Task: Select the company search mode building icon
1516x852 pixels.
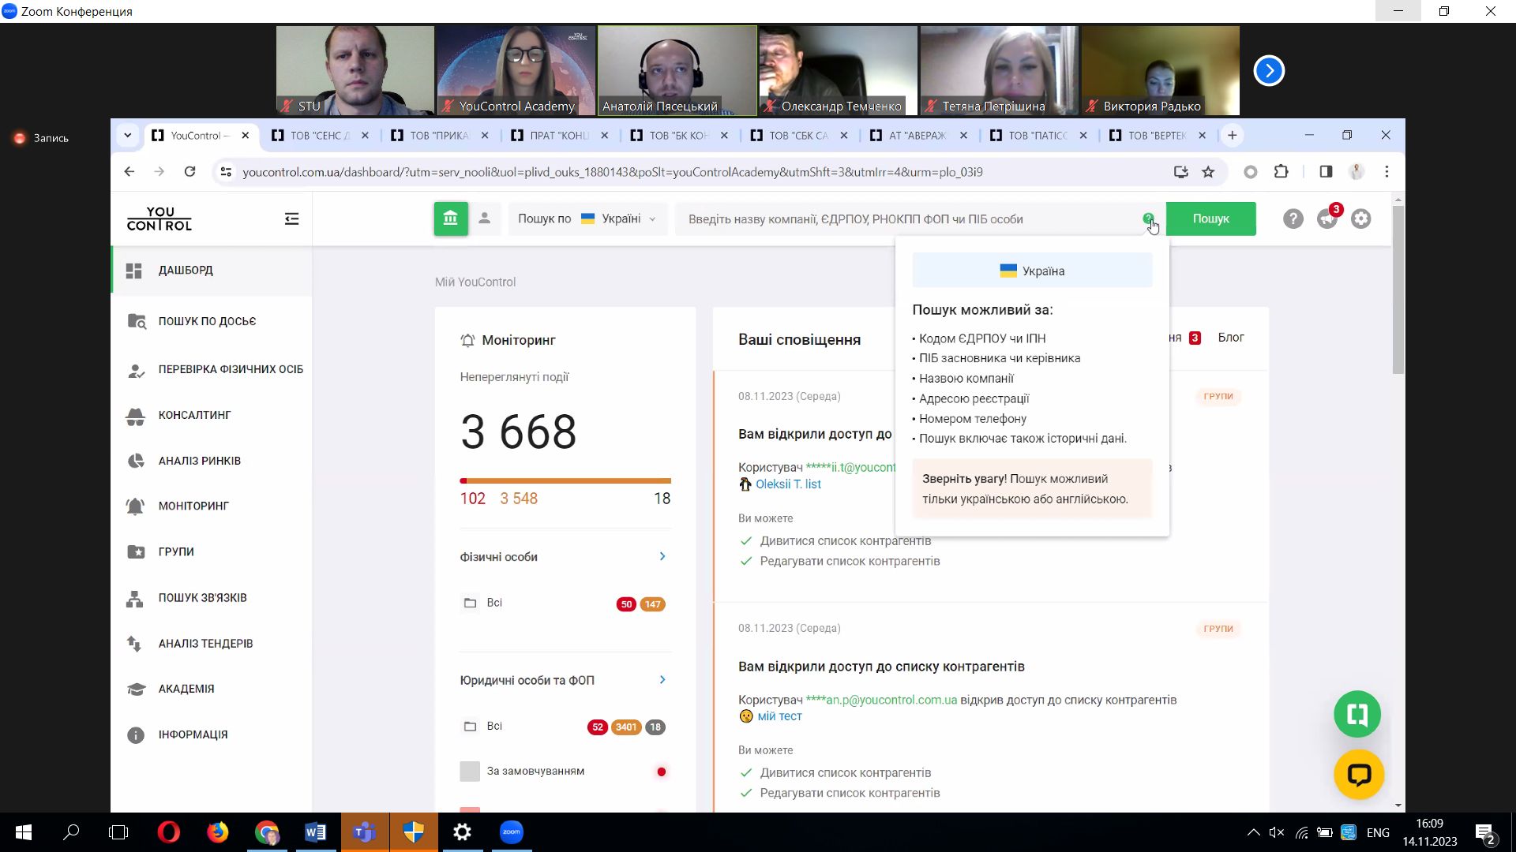Action: pos(451,219)
